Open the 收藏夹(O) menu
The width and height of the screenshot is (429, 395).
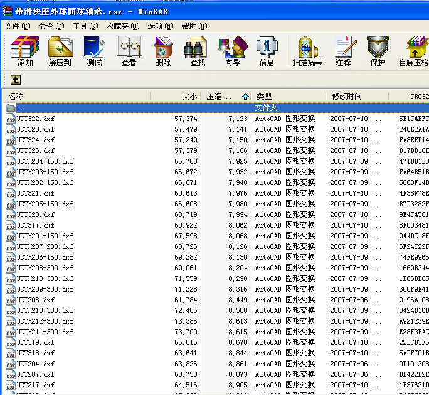click(x=123, y=26)
